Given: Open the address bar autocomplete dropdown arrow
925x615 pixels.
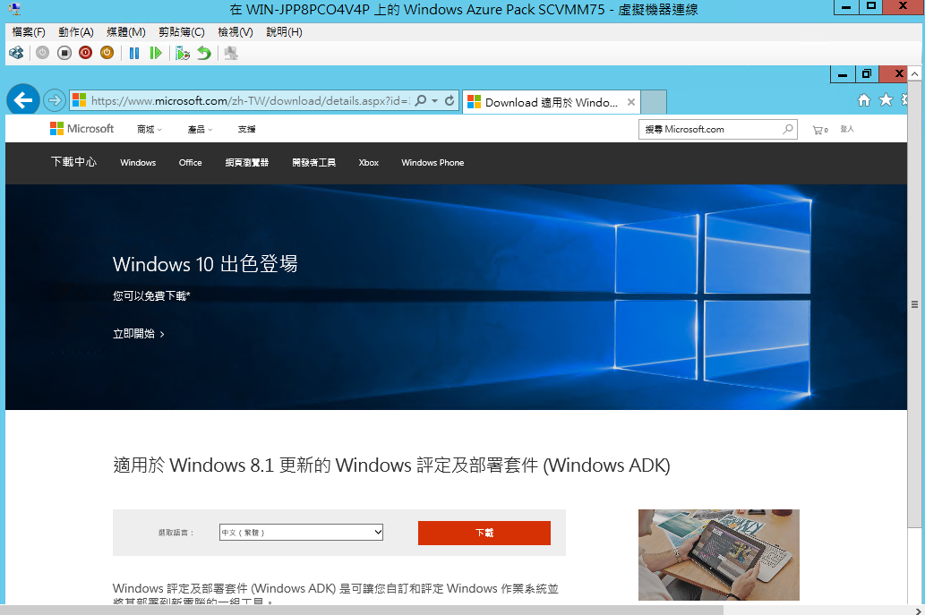Looking at the screenshot, I should (435, 101).
